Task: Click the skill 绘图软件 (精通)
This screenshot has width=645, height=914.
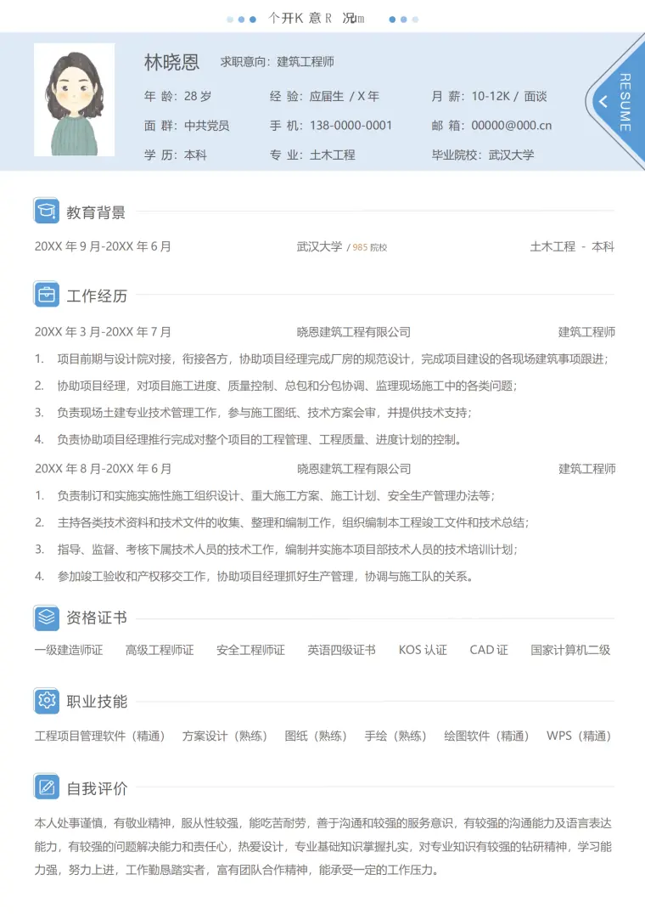Action: pyautogui.click(x=486, y=736)
